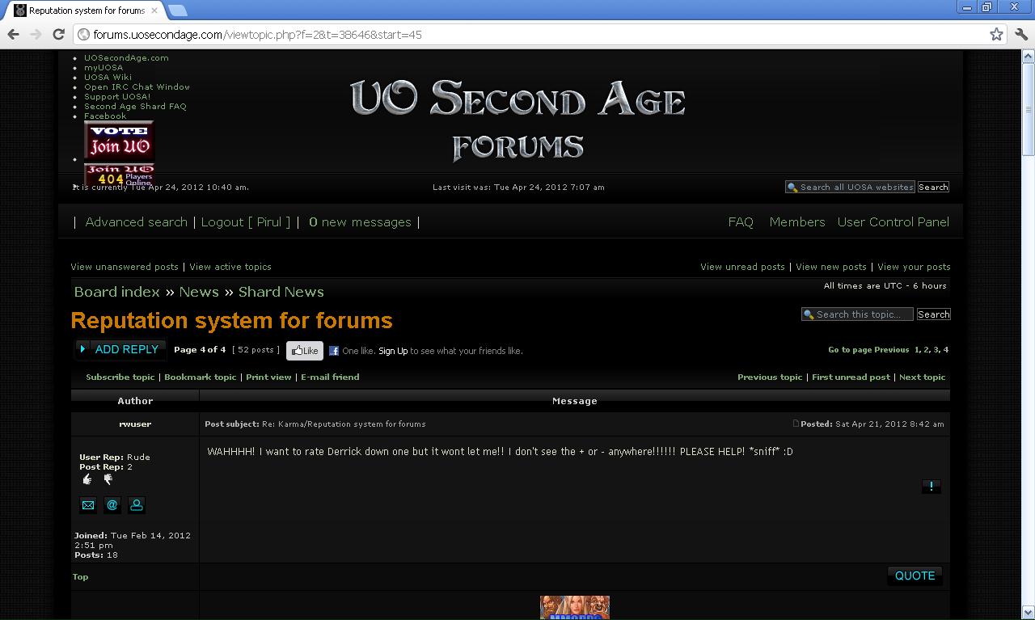The height and width of the screenshot is (620, 1035).
Task: Give rwuser's post a thumbs up
Action: tap(87, 480)
